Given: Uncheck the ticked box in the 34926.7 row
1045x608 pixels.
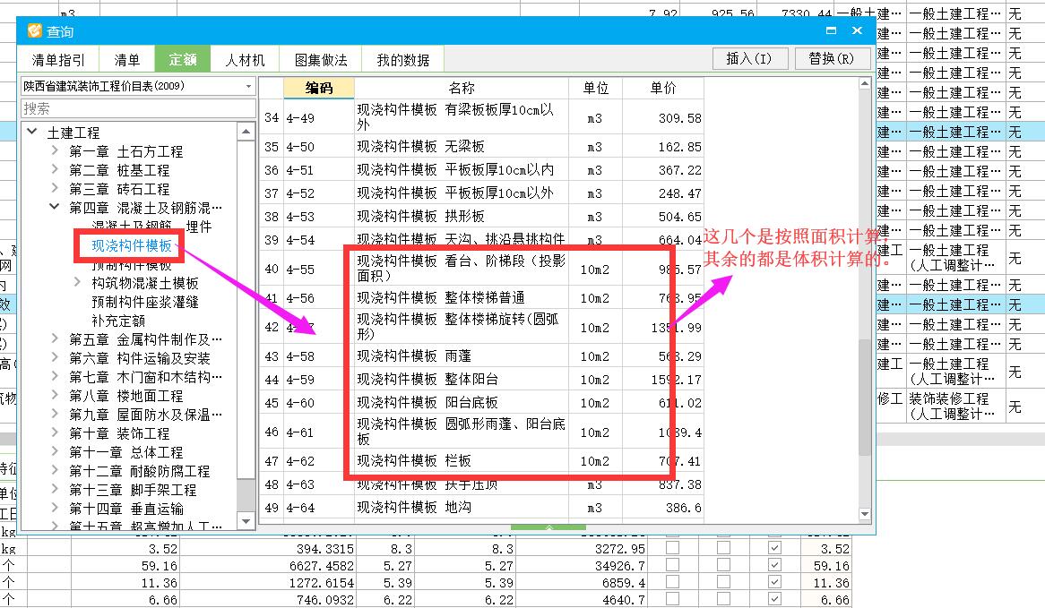Looking at the screenshot, I should click(x=773, y=565).
